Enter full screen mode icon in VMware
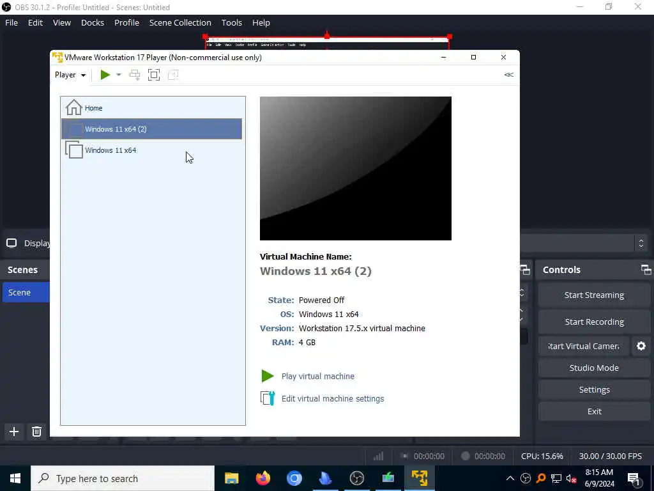 154,75
